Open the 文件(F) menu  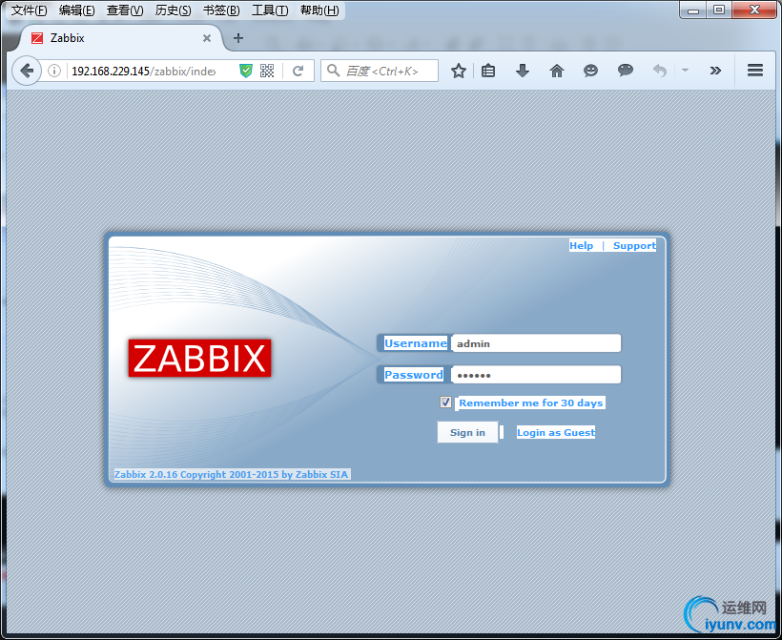click(29, 10)
